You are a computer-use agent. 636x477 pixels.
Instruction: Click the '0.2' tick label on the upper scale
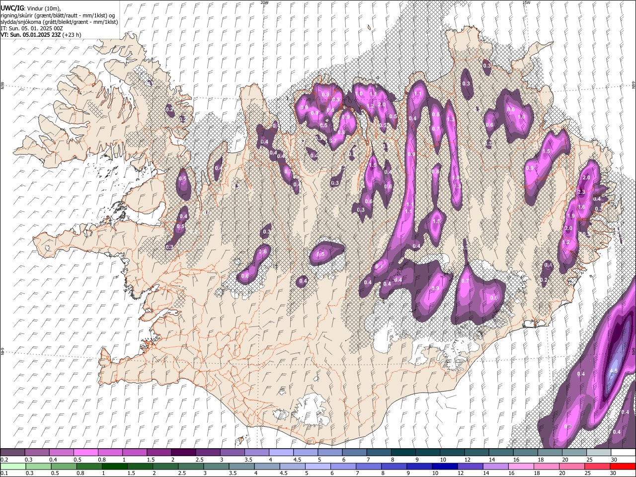click(4, 460)
